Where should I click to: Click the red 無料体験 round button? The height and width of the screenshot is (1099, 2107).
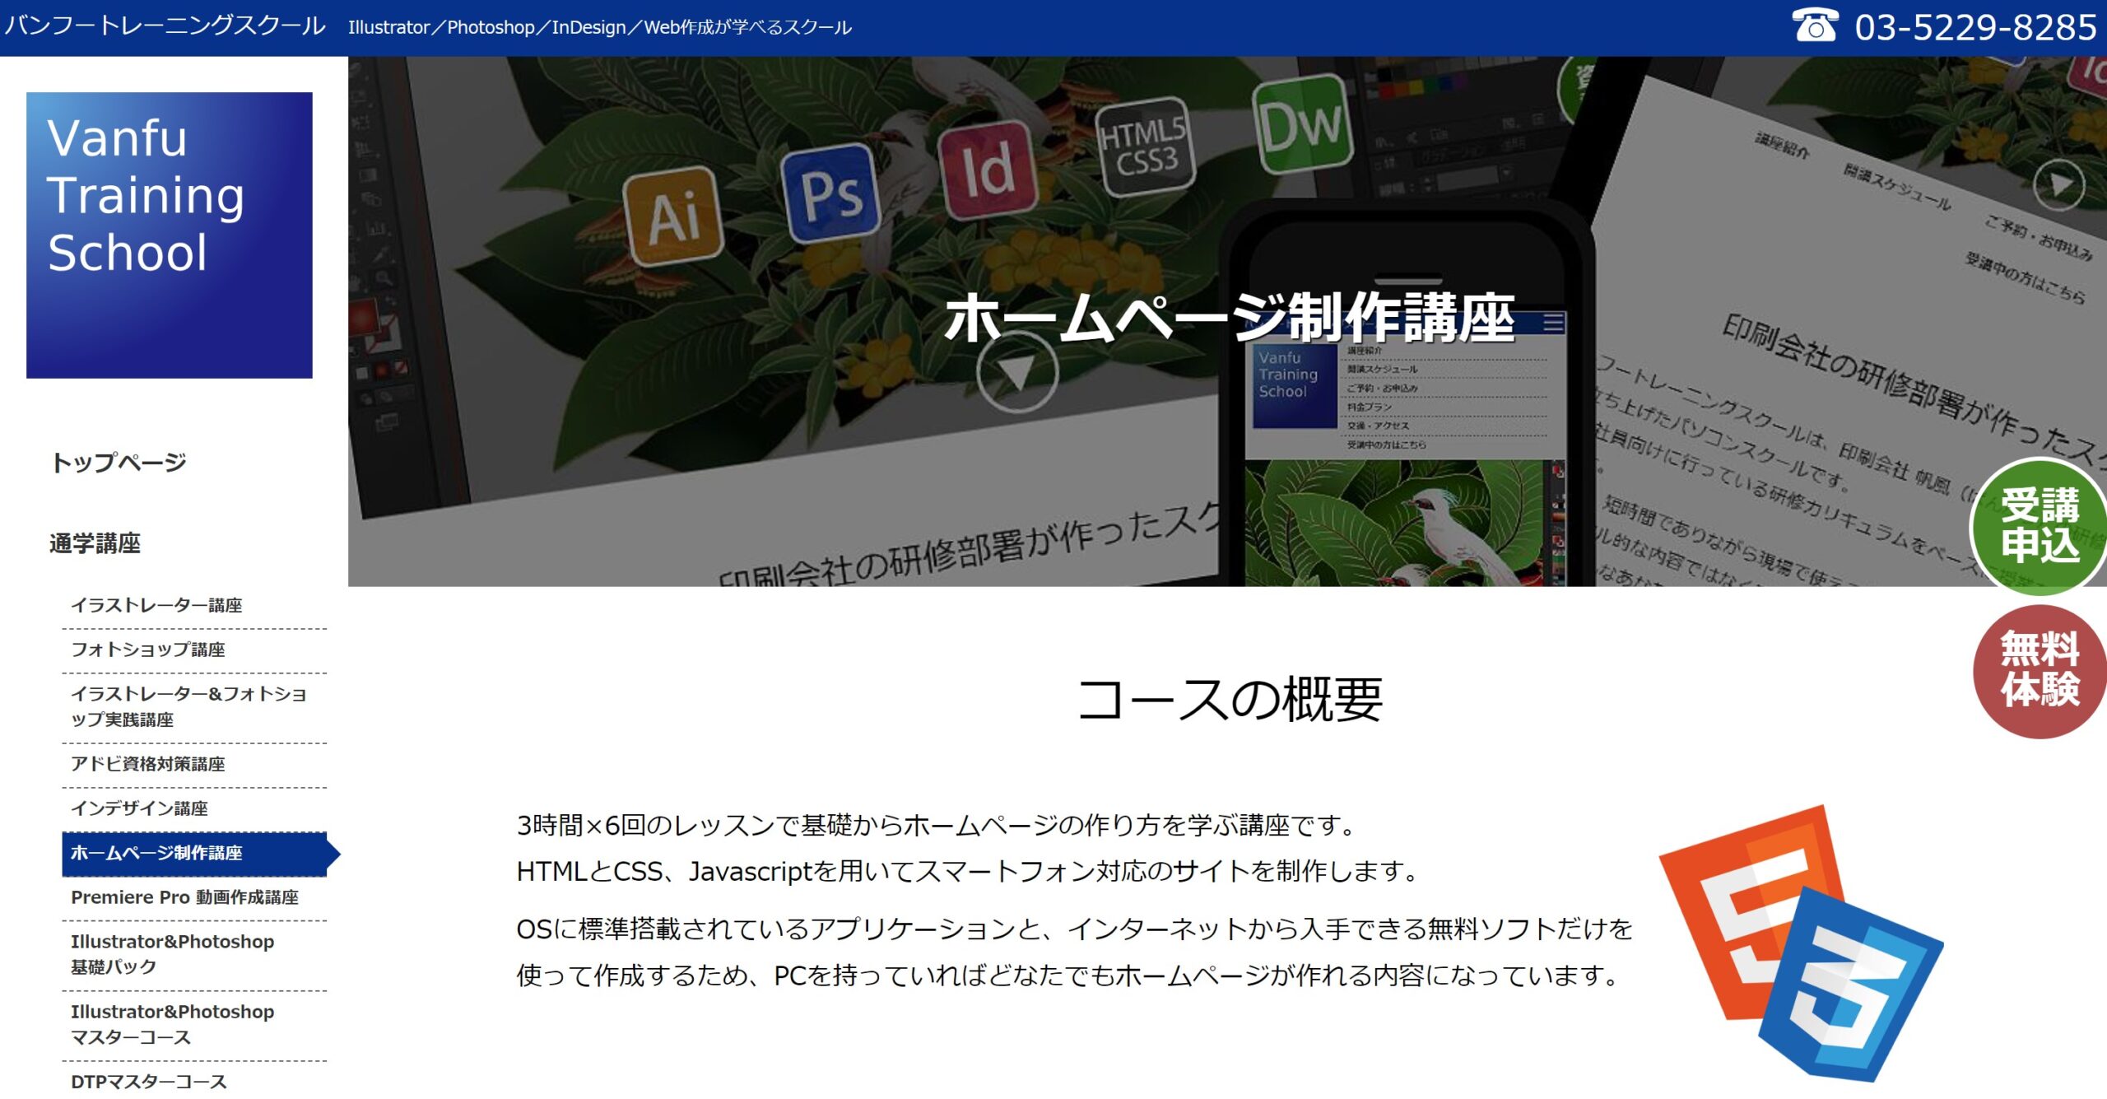coord(2040,670)
